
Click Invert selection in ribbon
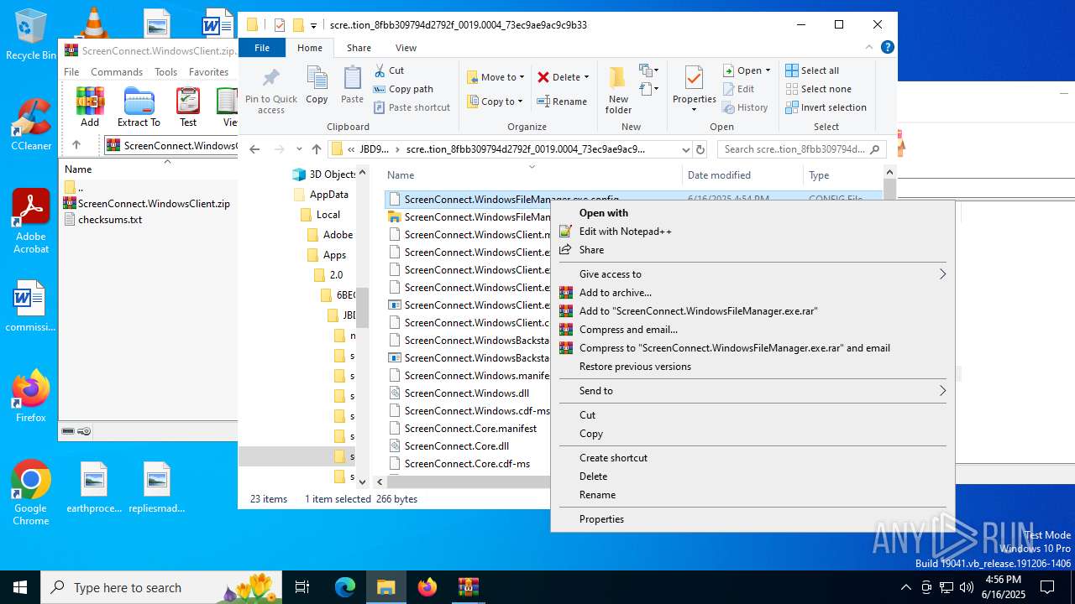point(826,107)
